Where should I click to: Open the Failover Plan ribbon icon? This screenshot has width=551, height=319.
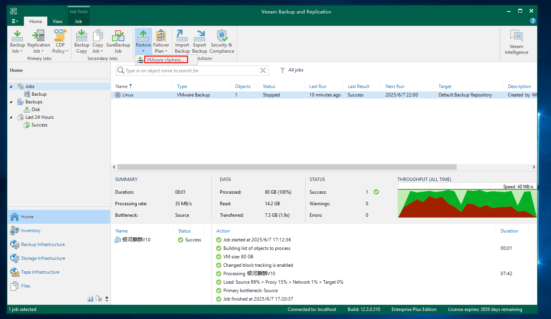click(161, 42)
